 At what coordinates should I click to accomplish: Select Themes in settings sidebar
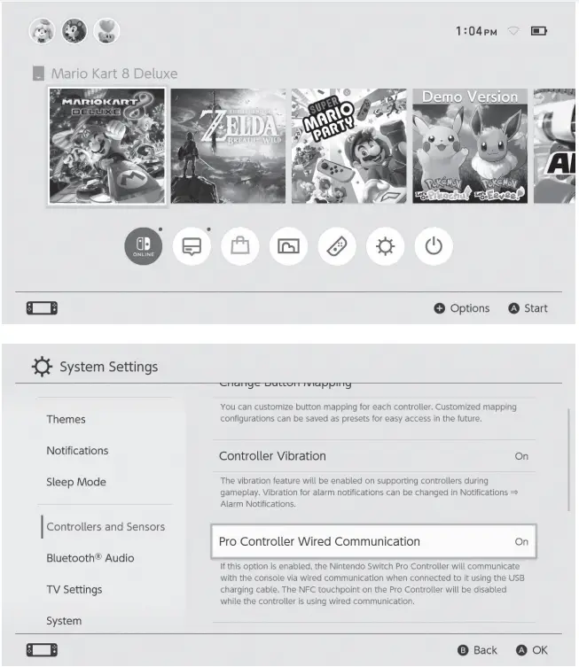click(66, 420)
